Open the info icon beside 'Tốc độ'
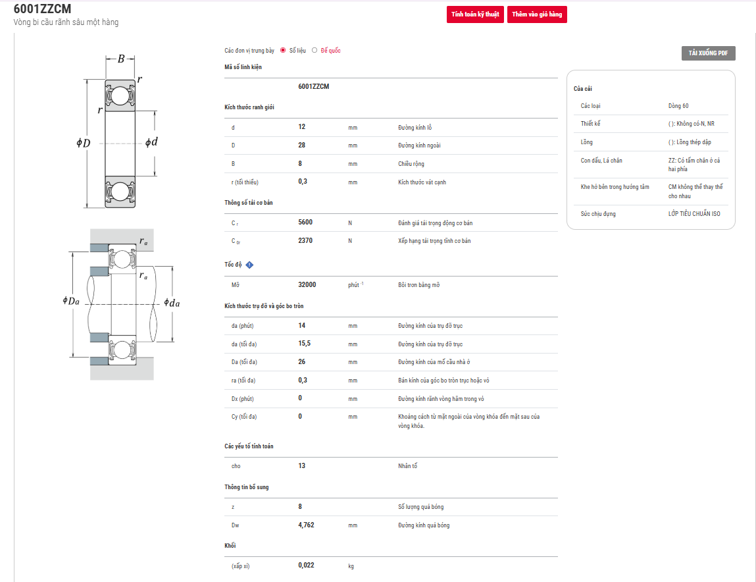This screenshot has height=582, width=756. (249, 265)
